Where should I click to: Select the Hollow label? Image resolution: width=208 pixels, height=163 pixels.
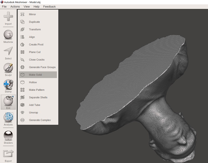(33, 82)
